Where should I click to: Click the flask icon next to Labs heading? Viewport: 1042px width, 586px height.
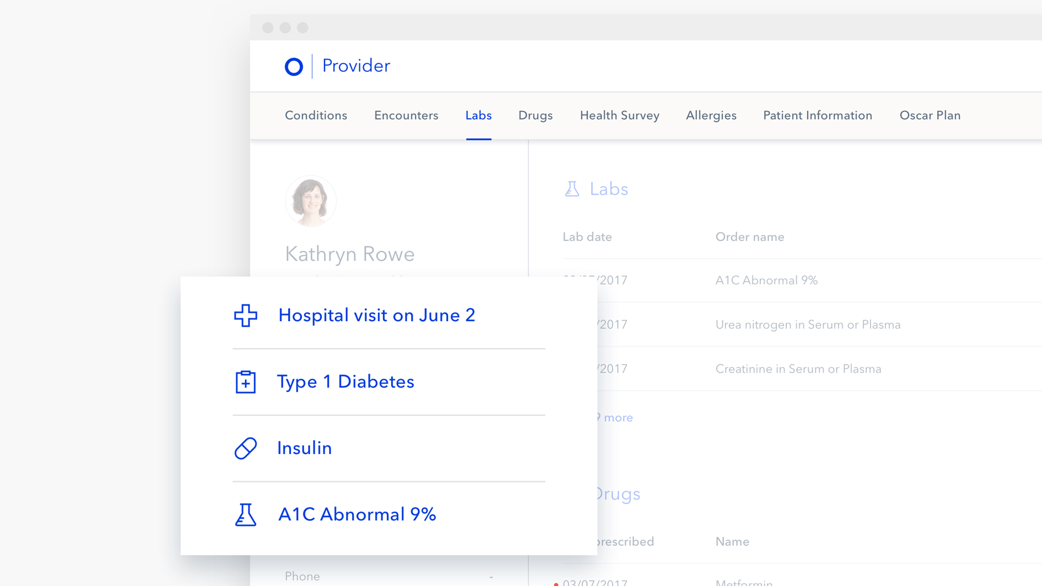click(x=572, y=189)
